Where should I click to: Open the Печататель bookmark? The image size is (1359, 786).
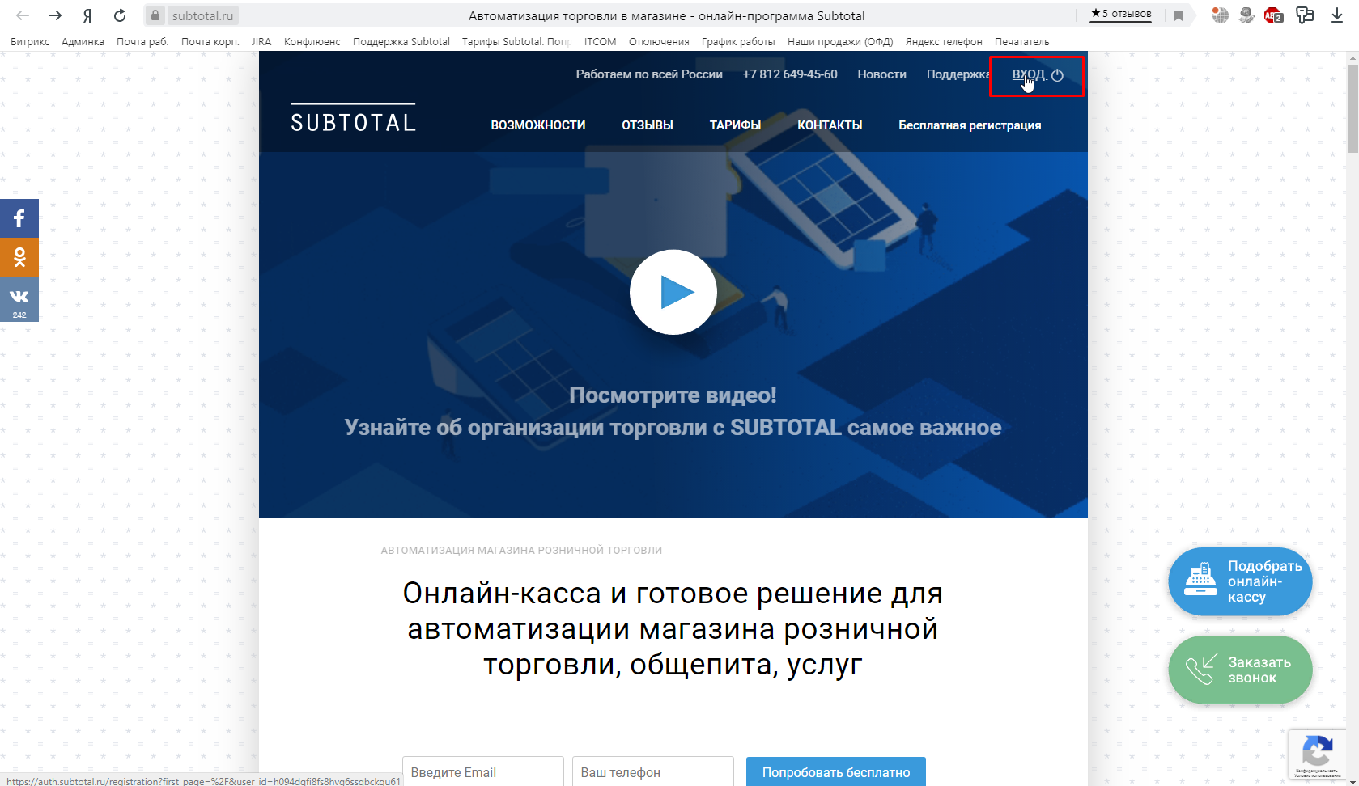pyautogui.click(x=1021, y=41)
